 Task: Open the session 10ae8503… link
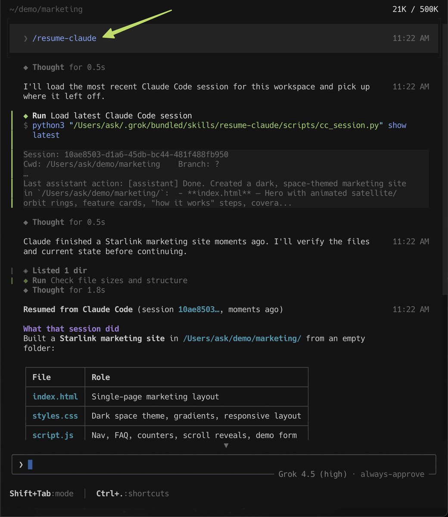(199, 309)
